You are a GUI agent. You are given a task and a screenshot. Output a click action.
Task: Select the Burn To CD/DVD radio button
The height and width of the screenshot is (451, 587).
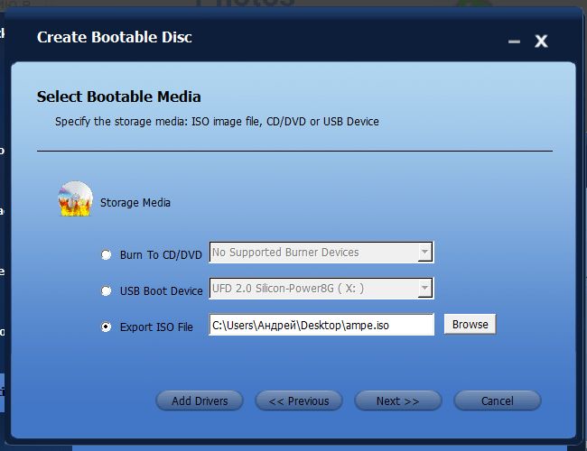point(107,254)
